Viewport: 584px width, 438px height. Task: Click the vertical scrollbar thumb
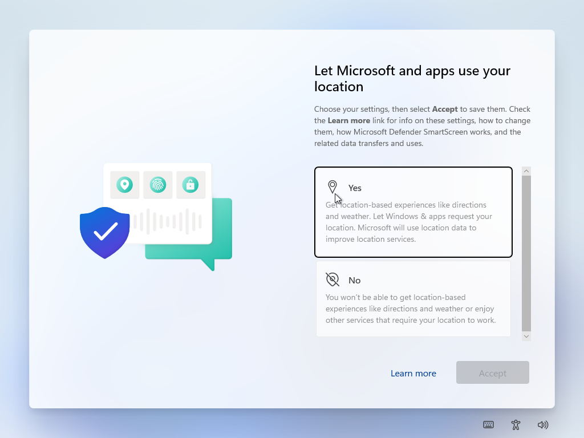coord(526,253)
